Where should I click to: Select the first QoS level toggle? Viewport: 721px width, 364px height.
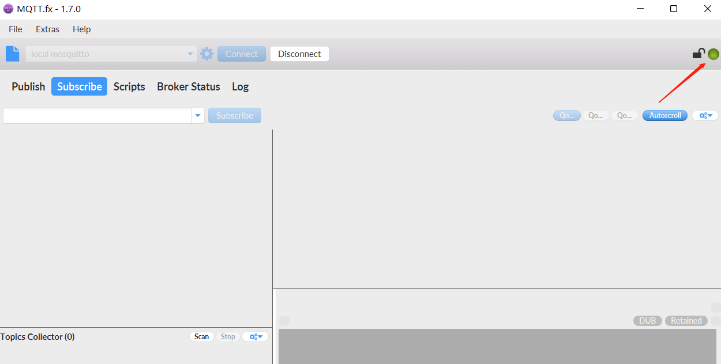[566, 115]
